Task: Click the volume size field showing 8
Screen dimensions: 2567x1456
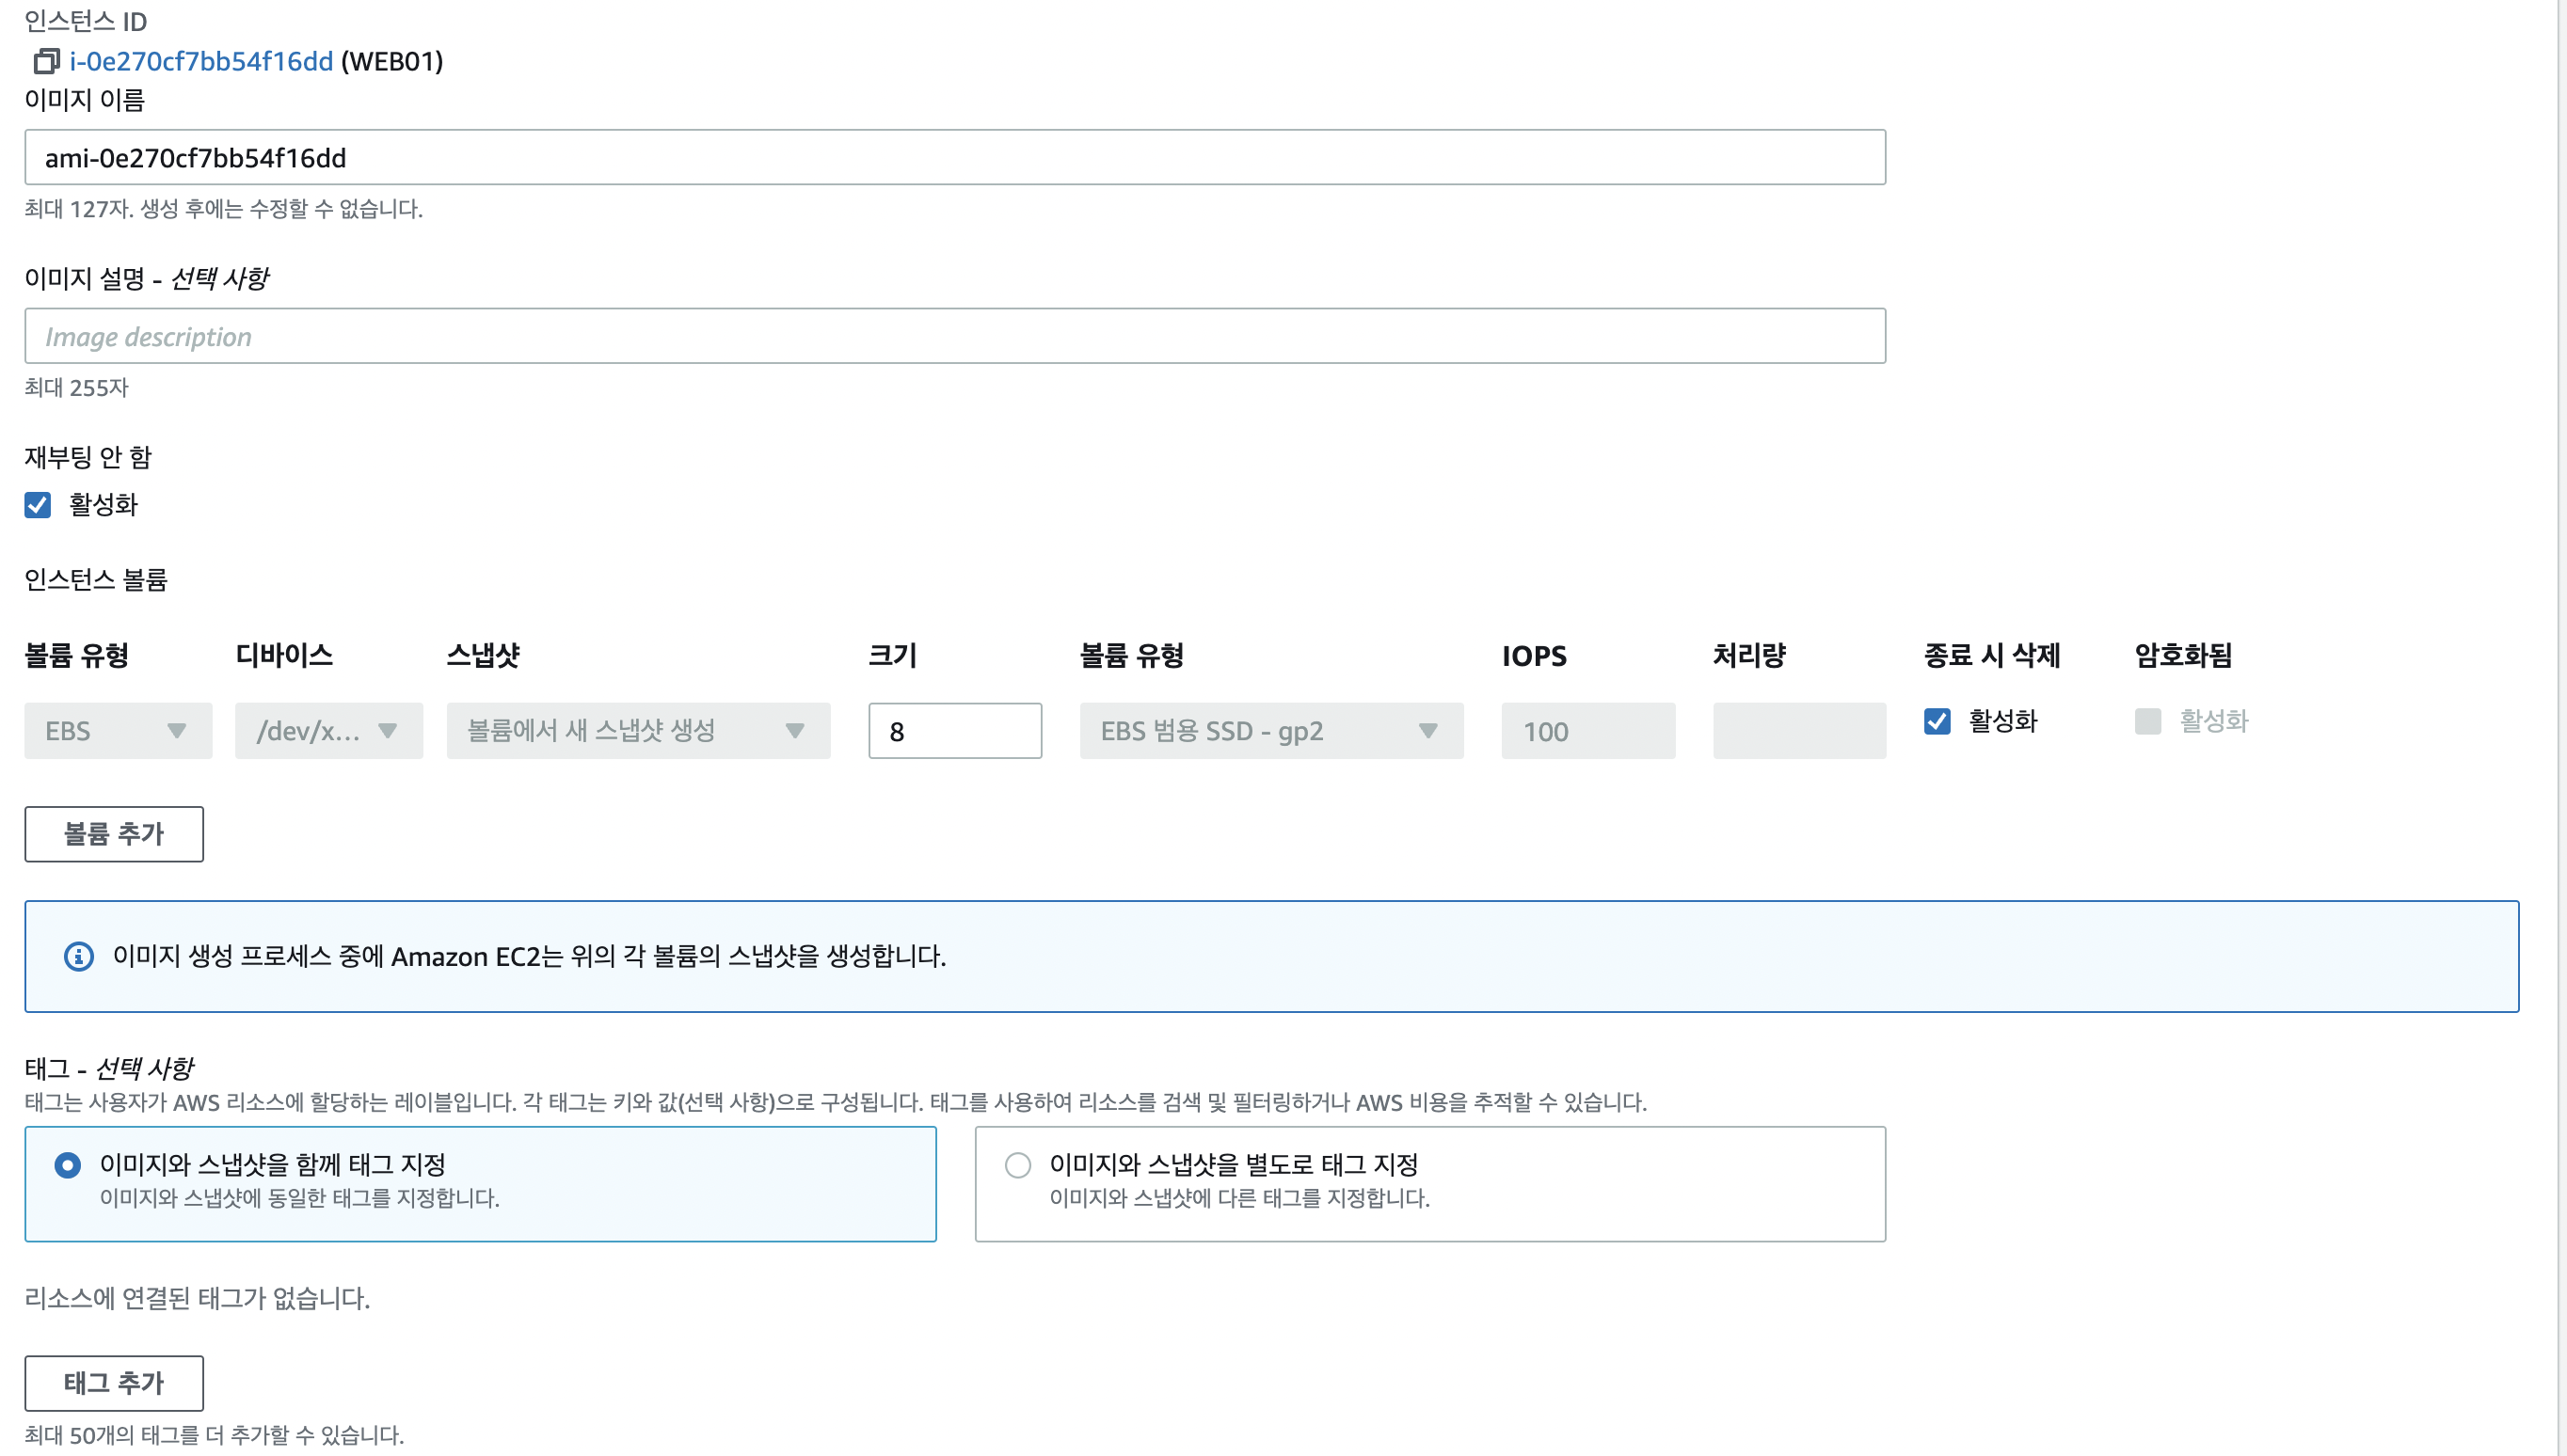Action: [x=954, y=731]
